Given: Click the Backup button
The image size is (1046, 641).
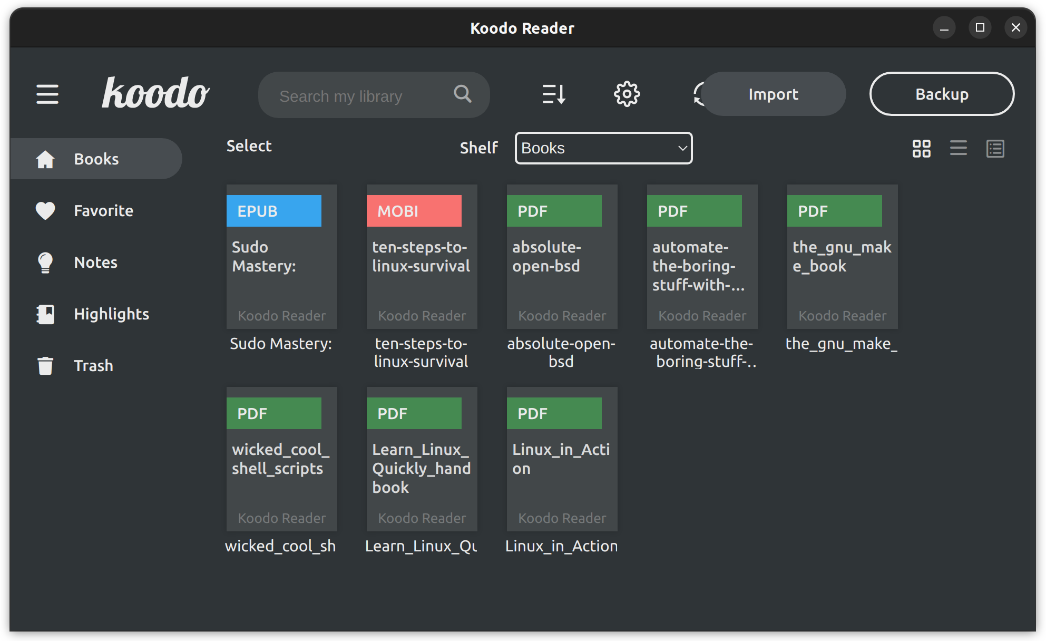Looking at the screenshot, I should 942,94.
